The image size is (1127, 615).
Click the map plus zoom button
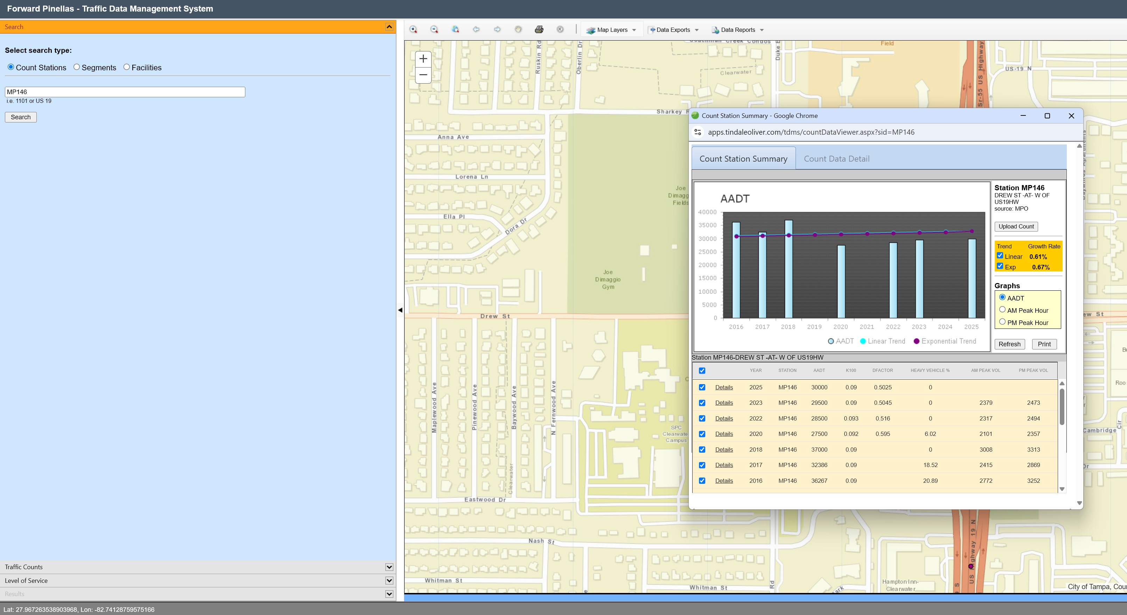click(x=423, y=59)
